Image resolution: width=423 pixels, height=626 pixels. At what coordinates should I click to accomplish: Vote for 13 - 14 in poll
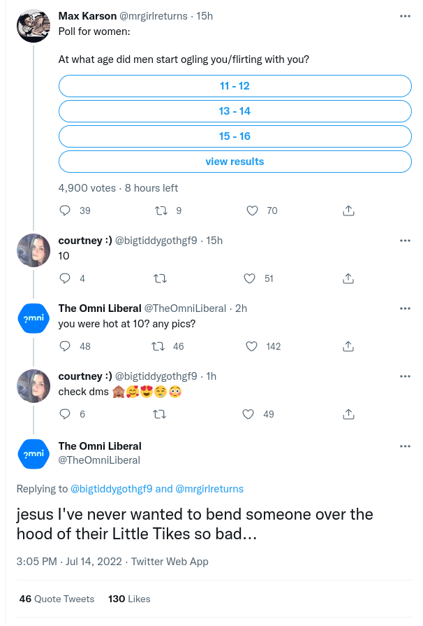pos(235,111)
